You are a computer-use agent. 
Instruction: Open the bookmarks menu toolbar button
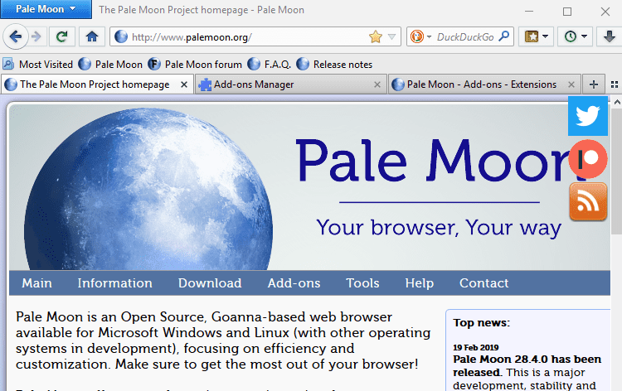536,36
